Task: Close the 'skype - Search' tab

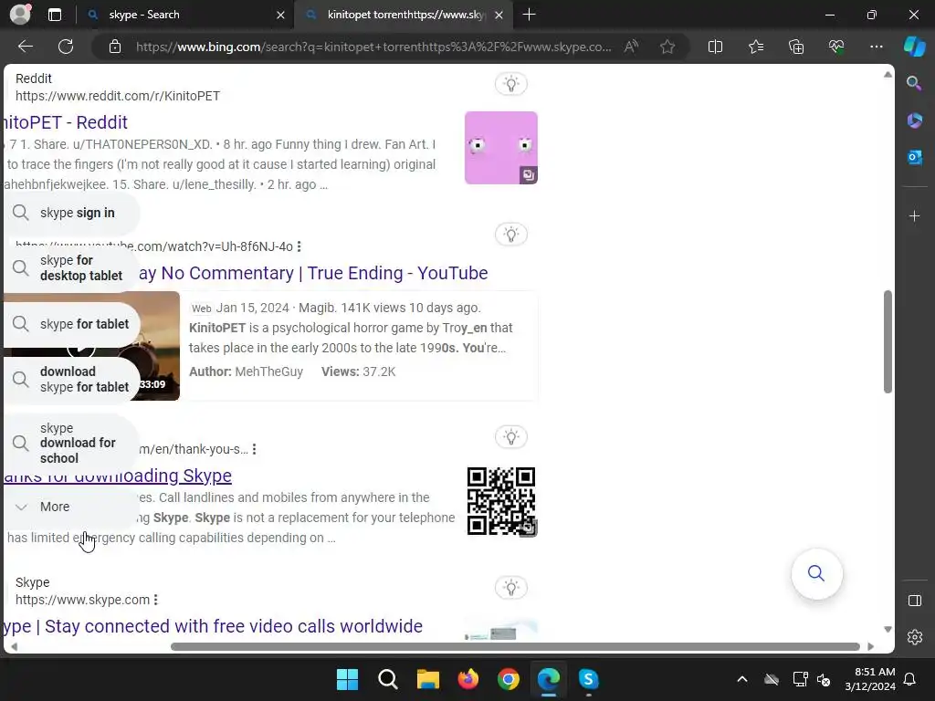Action: pyautogui.click(x=280, y=15)
